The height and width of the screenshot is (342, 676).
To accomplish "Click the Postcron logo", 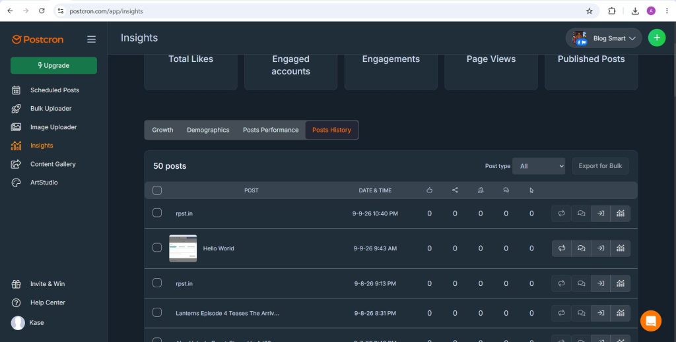I will click(38, 39).
